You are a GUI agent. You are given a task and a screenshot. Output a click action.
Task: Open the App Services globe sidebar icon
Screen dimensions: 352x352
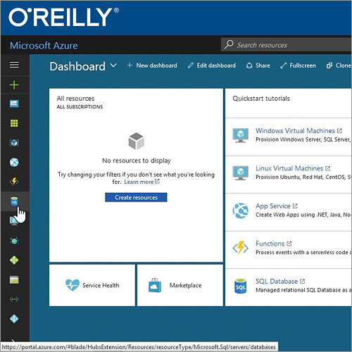[14, 162]
